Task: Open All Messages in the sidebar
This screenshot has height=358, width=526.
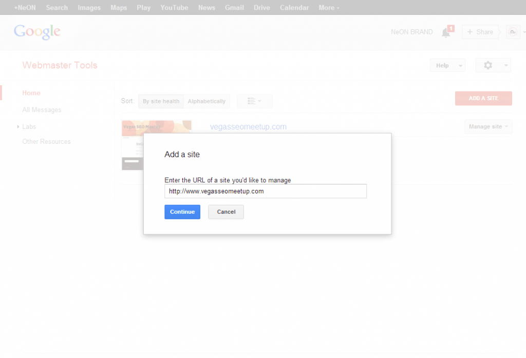Action: (x=42, y=110)
